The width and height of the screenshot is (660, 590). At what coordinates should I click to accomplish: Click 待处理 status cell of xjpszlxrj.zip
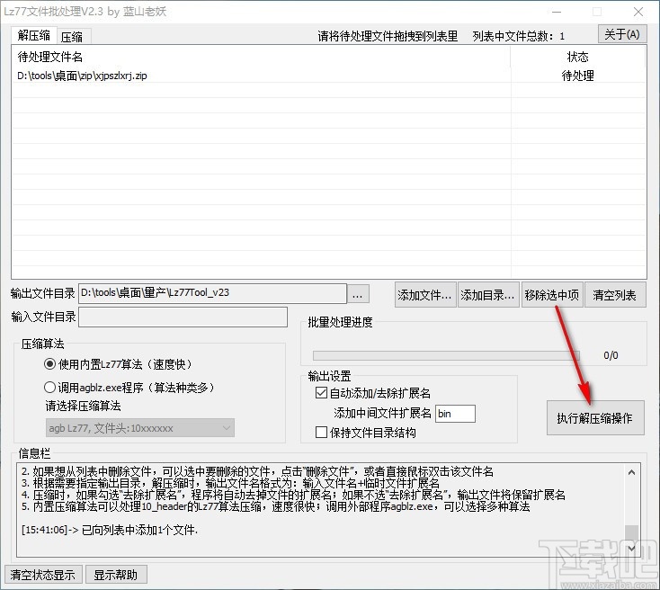[x=577, y=76]
